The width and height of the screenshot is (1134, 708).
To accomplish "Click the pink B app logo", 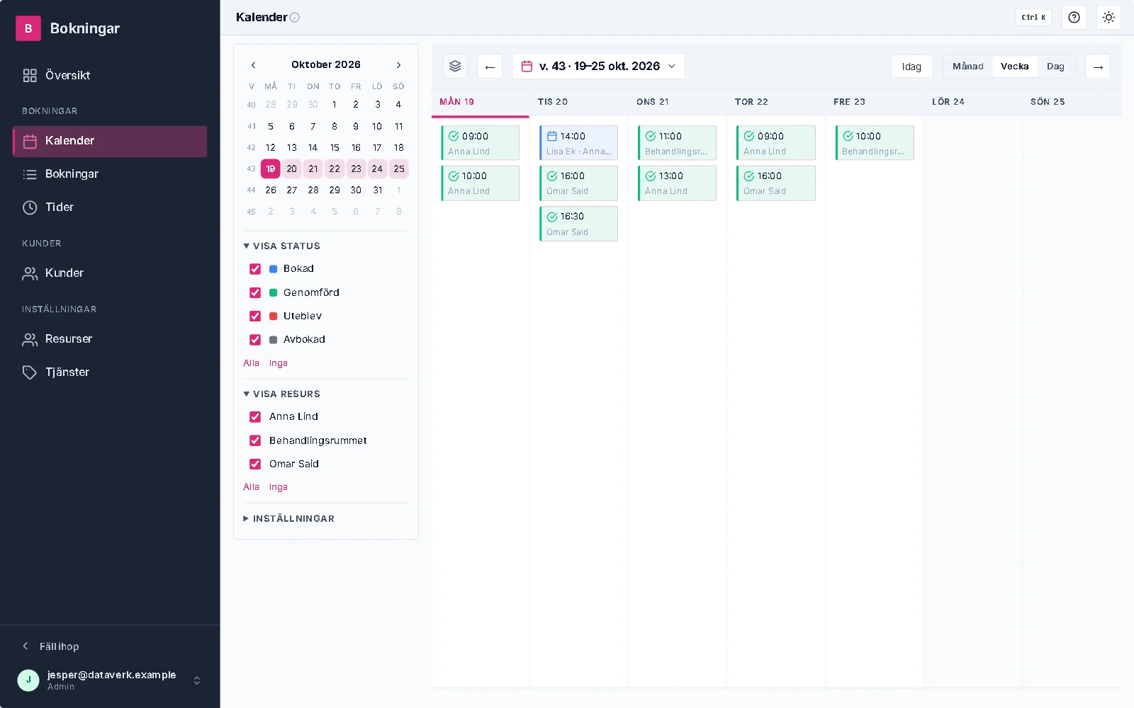I will [x=28, y=28].
